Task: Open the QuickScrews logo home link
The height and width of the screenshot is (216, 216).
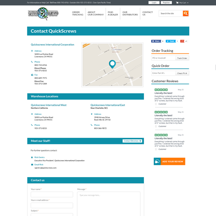Action: coord(43,13)
